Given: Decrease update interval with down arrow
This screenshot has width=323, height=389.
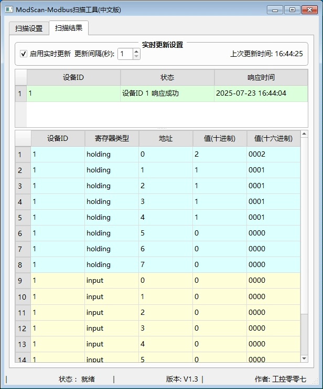Looking at the screenshot, I should [136, 57].
